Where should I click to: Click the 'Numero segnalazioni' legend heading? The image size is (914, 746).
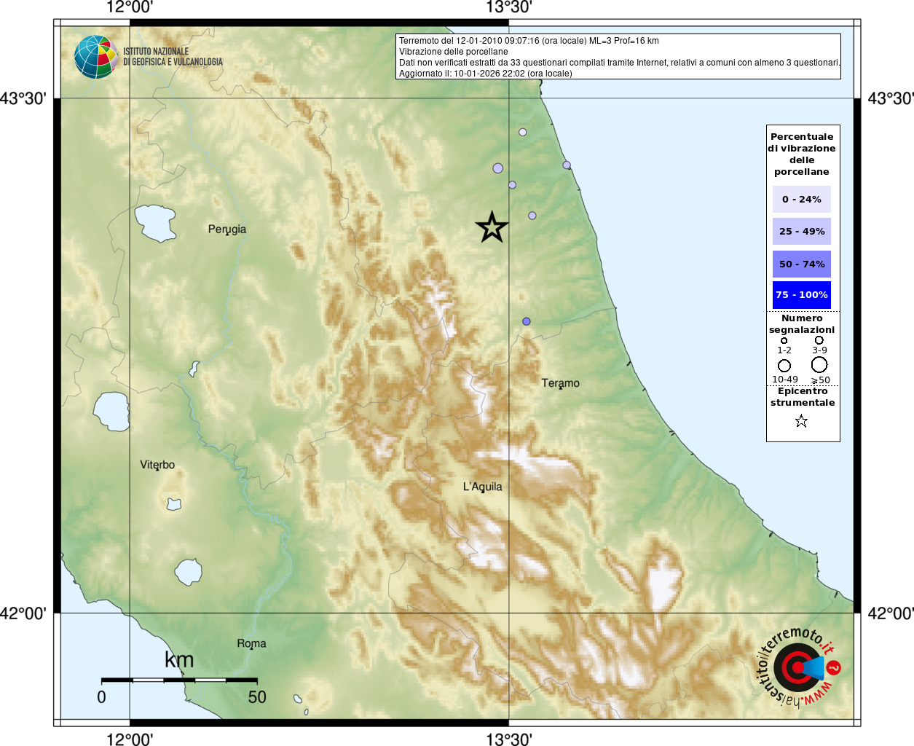(x=802, y=324)
